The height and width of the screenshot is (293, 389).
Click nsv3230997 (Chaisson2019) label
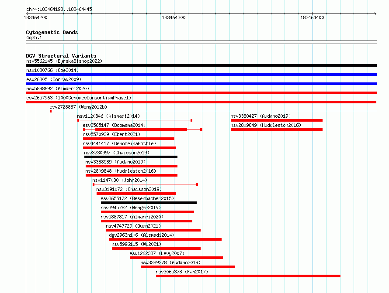tap(117, 153)
